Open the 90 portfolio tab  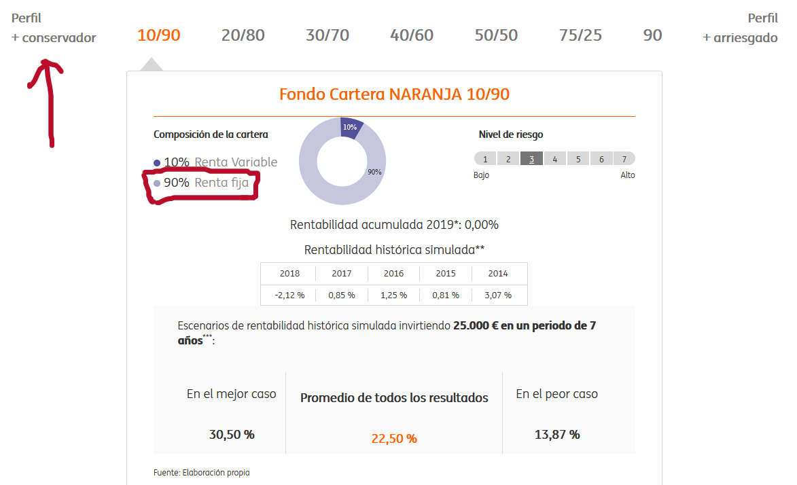(x=653, y=35)
